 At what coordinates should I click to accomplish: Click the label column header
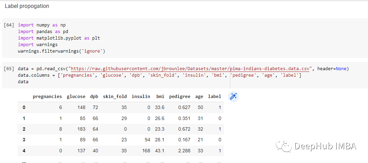point(214,97)
